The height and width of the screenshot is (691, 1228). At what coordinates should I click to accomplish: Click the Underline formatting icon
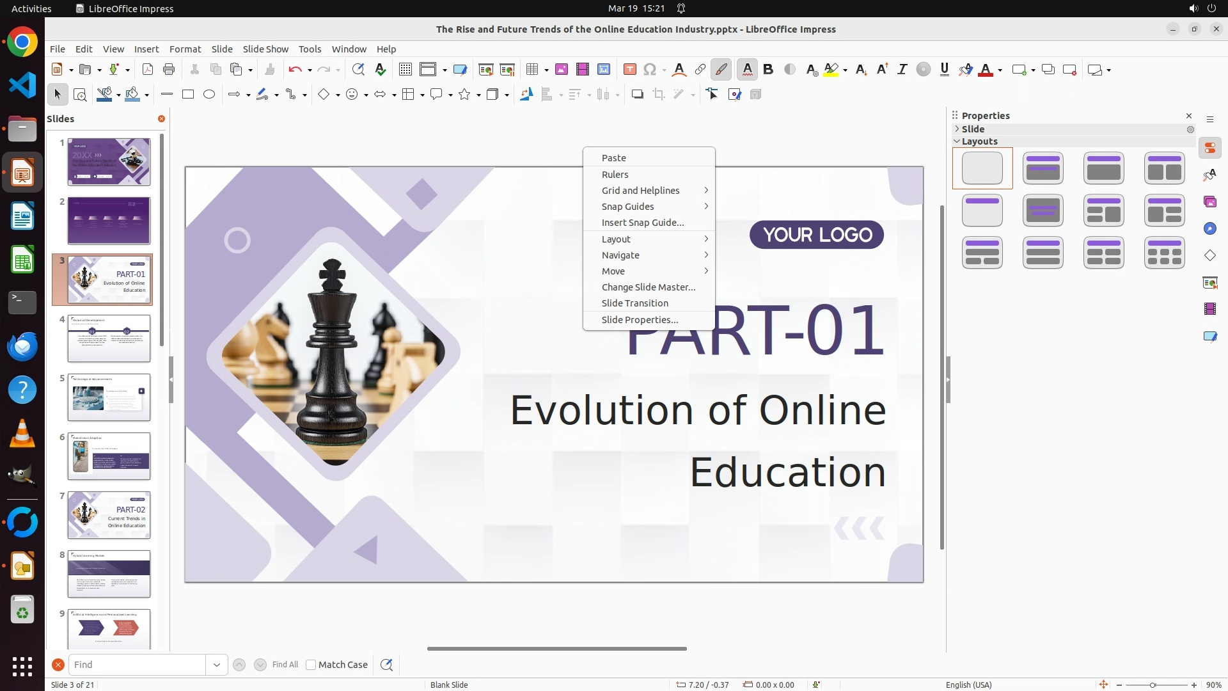click(x=945, y=70)
